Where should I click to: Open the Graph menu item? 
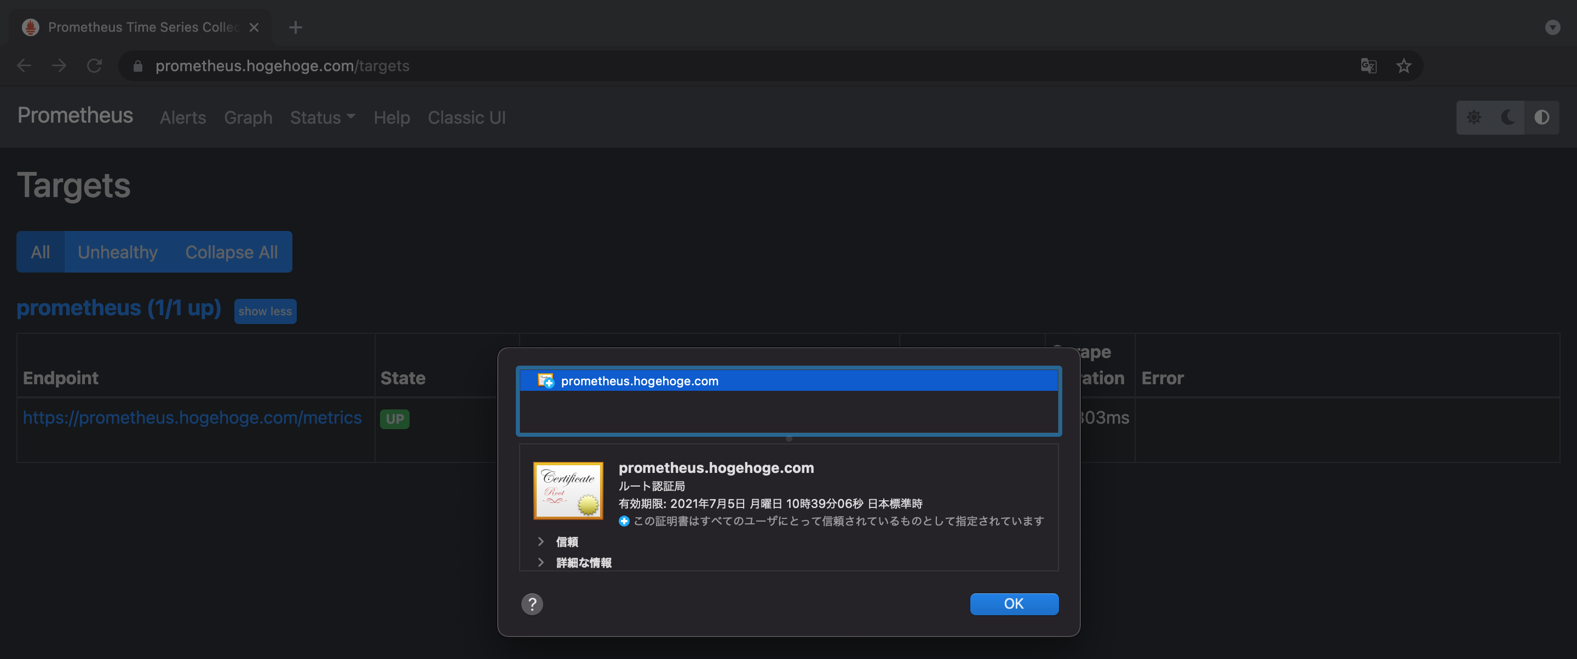(248, 118)
